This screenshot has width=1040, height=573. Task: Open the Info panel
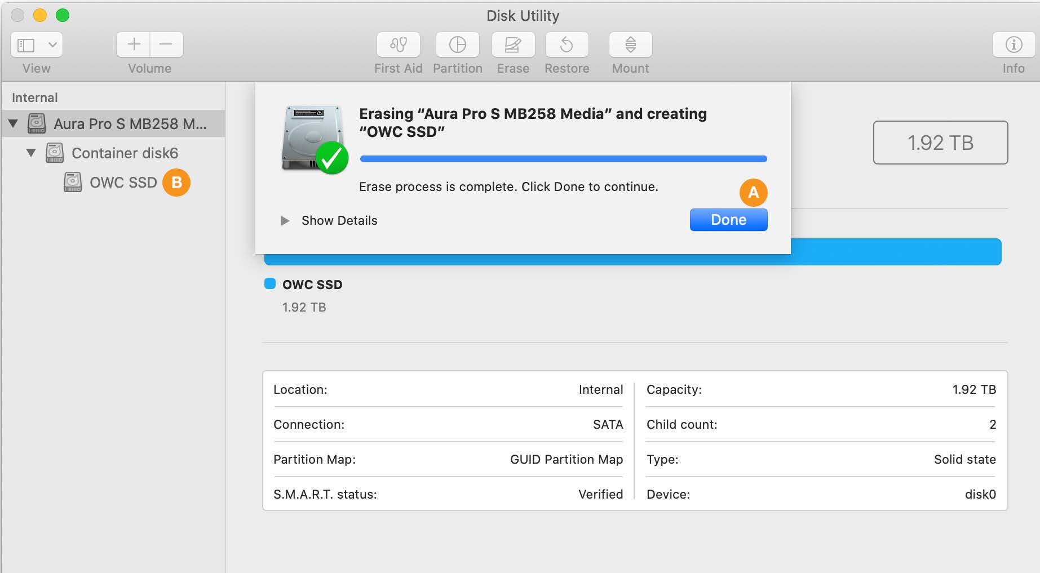1013,45
